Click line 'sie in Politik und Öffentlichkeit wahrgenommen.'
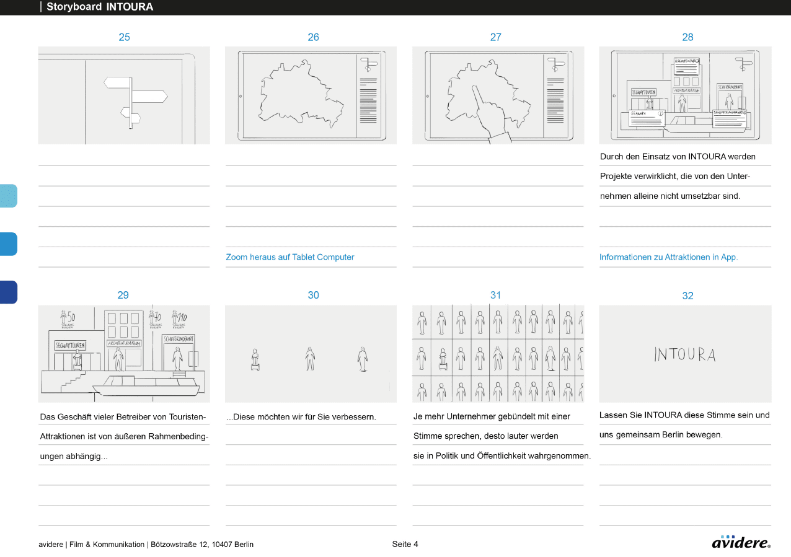The image size is (791, 557). (502, 457)
